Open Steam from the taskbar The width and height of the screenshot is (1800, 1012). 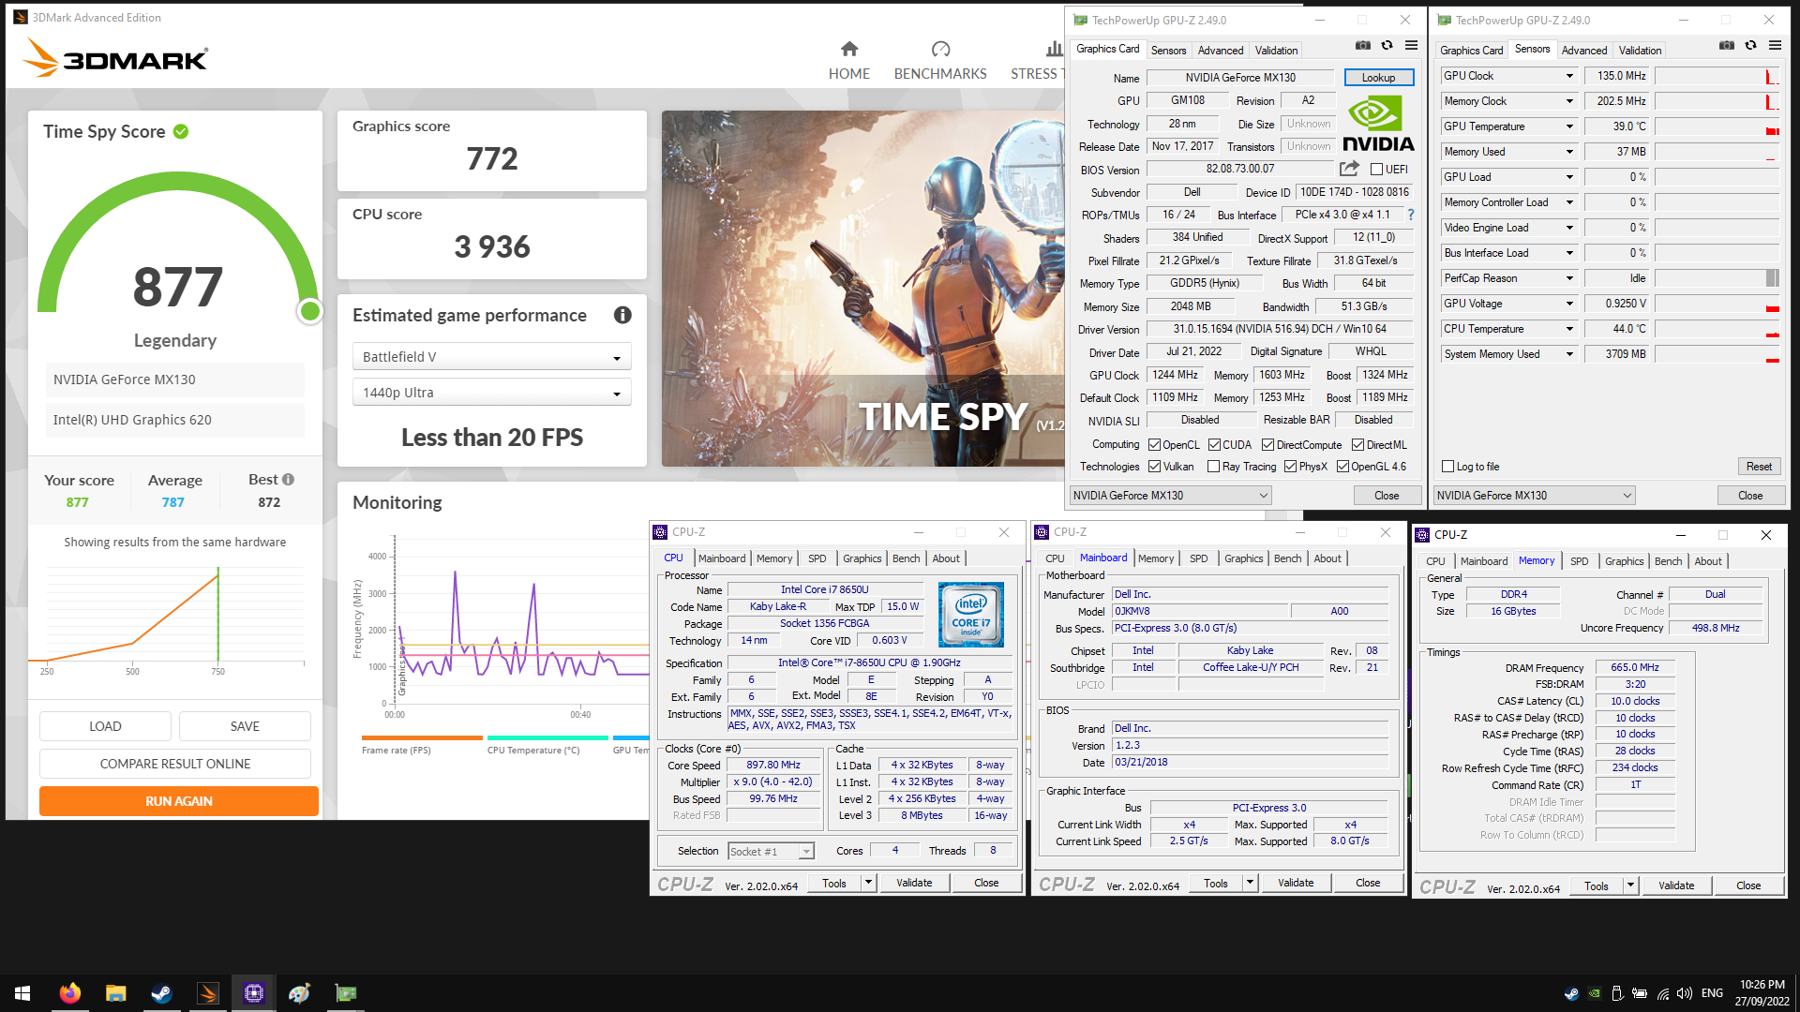(x=161, y=993)
